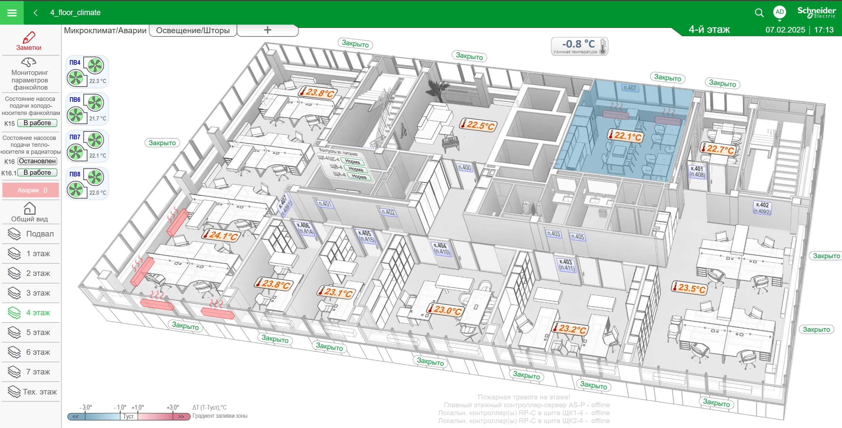Open the search magnifier icon
This screenshot has height=428, width=842.
[x=759, y=13]
